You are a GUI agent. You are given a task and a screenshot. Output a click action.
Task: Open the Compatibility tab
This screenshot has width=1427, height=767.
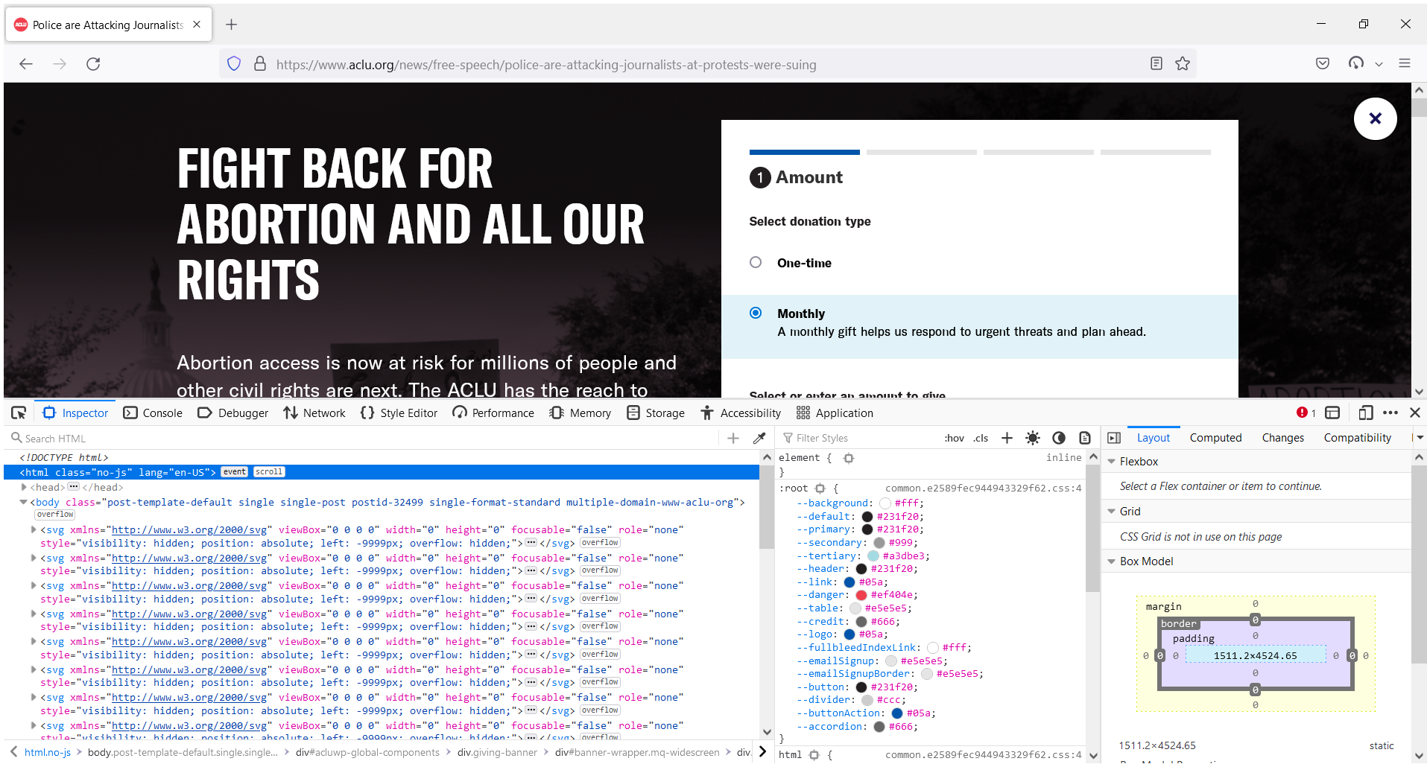click(1357, 438)
